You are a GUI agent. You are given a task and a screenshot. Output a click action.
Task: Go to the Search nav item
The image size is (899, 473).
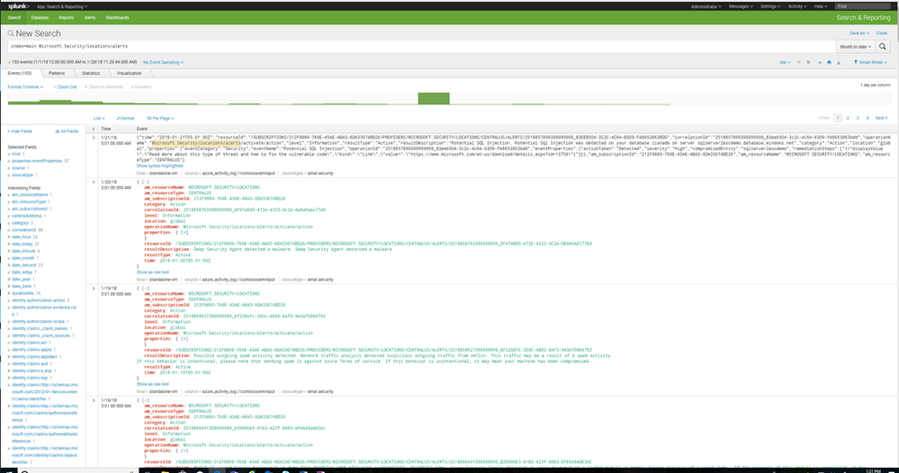point(14,18)
